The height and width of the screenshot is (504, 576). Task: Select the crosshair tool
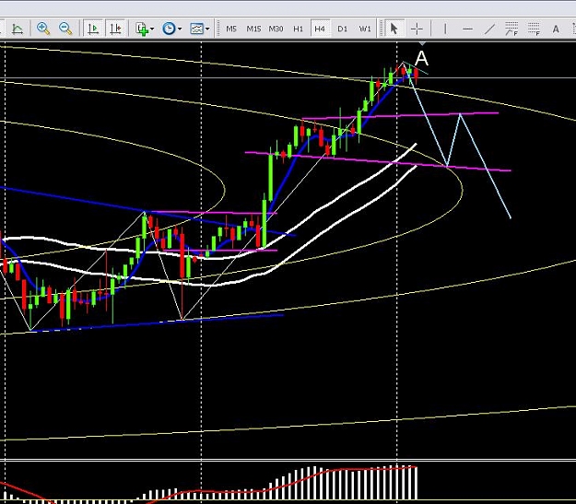click(x=417, y=29)
